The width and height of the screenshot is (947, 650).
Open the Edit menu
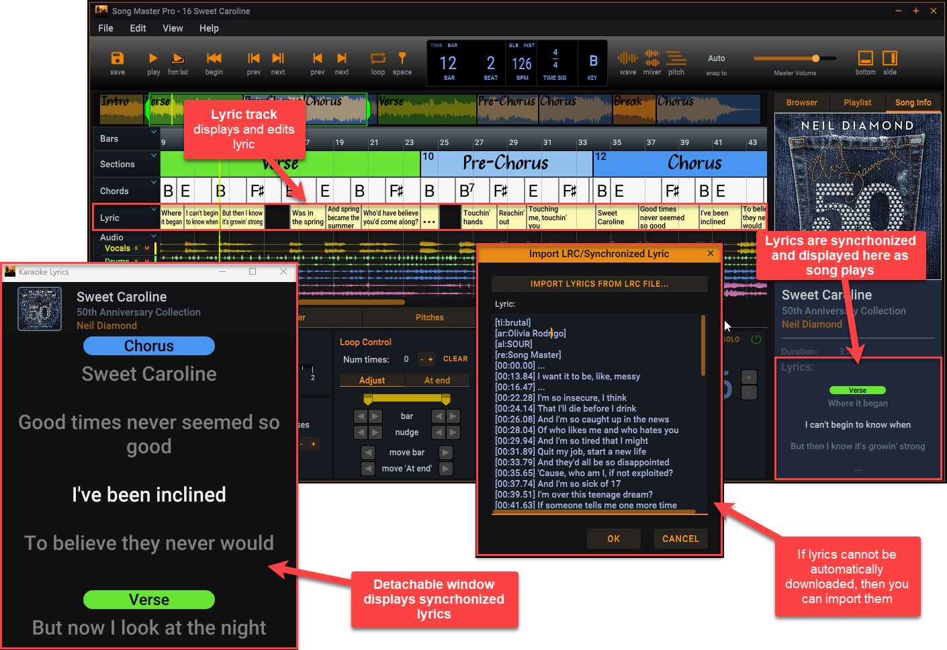tap(138, 28)
